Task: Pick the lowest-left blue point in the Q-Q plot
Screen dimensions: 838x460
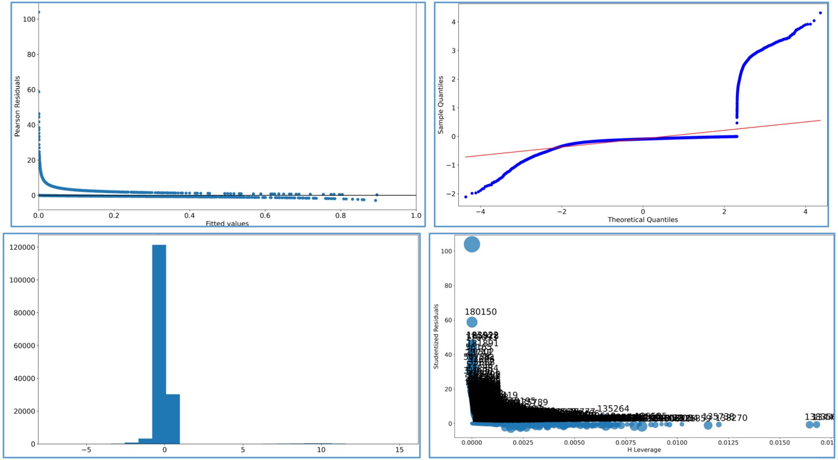Action: click(x=466, y=197)
